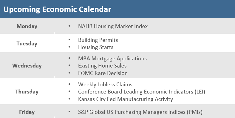
Task: Select the Tuesday row label
Action: [27, 44]
